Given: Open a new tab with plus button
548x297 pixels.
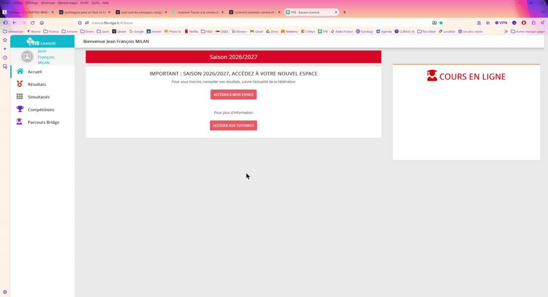Looking at the screenshot, I should [x=344, y=12].
